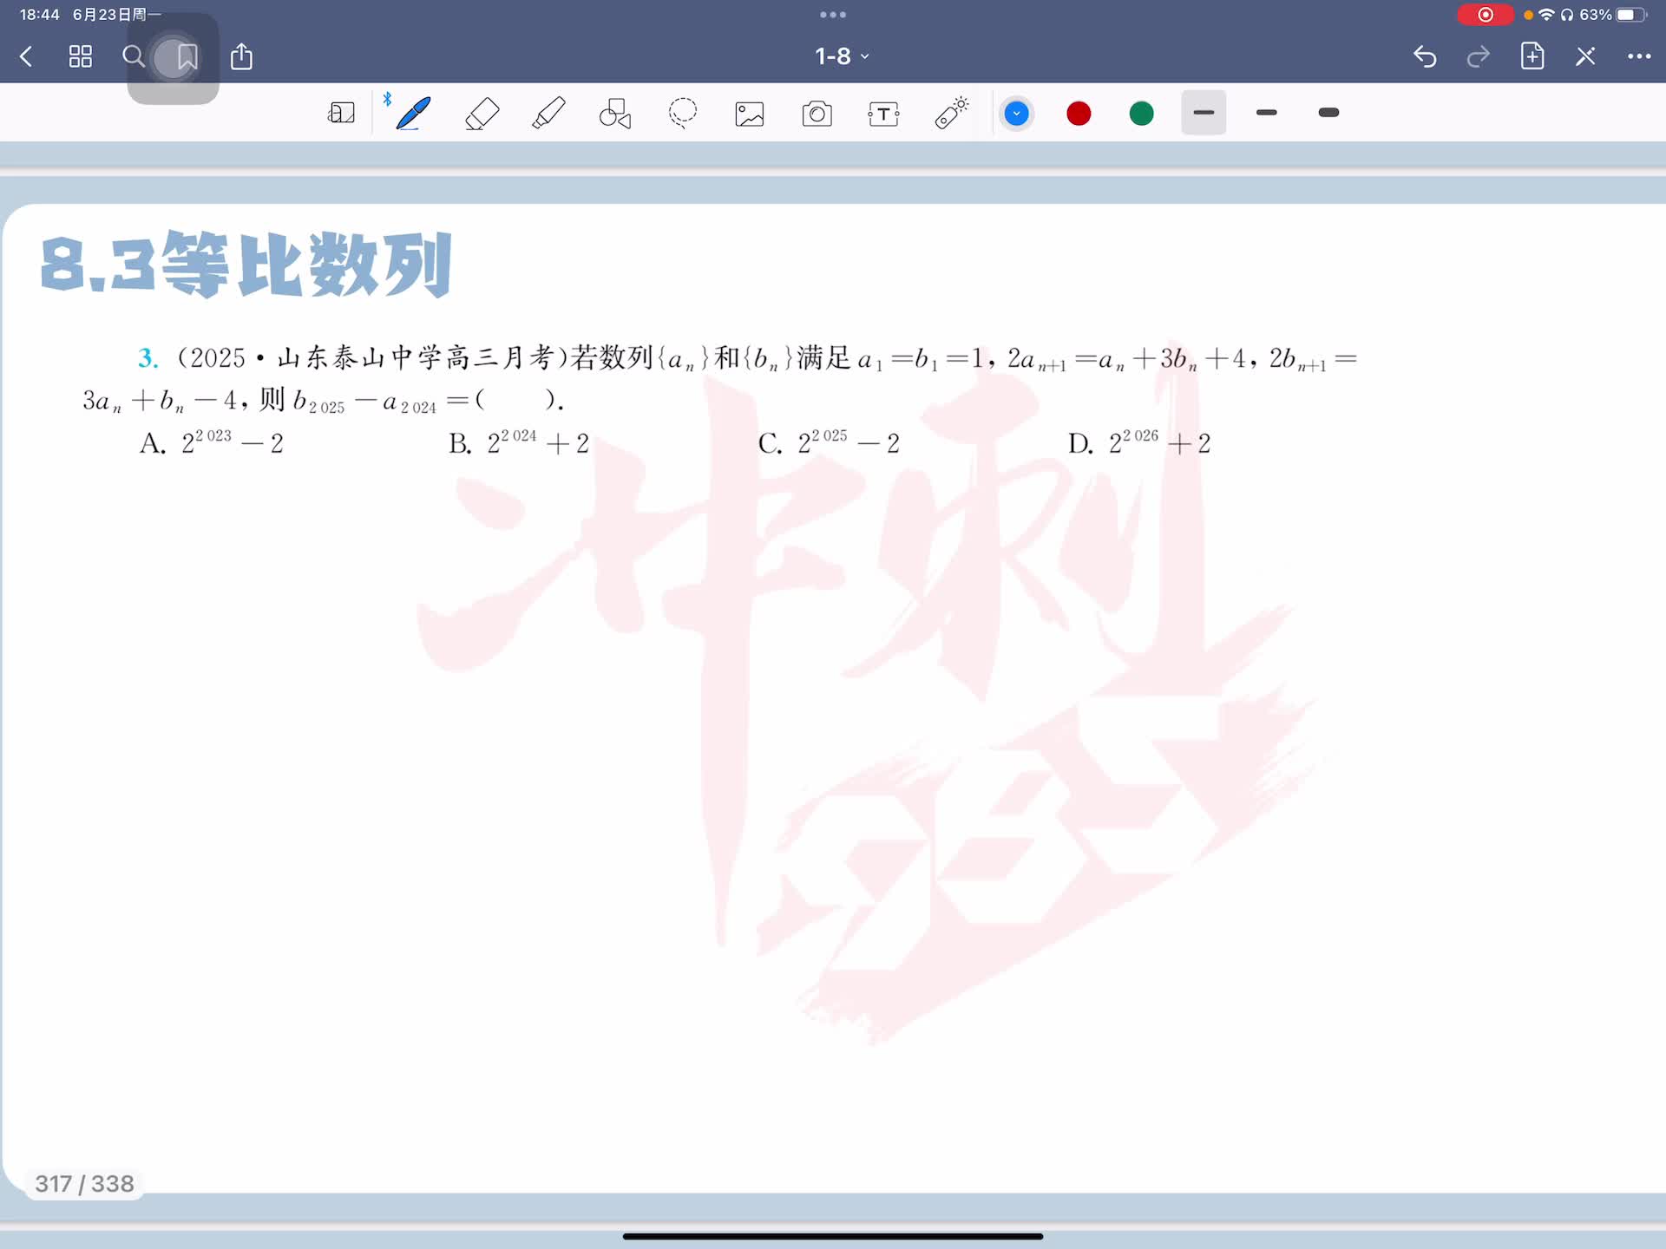Viewport: 1666px width, 1249px height.
Task: Select the Eraser tool
Action: 482,114
